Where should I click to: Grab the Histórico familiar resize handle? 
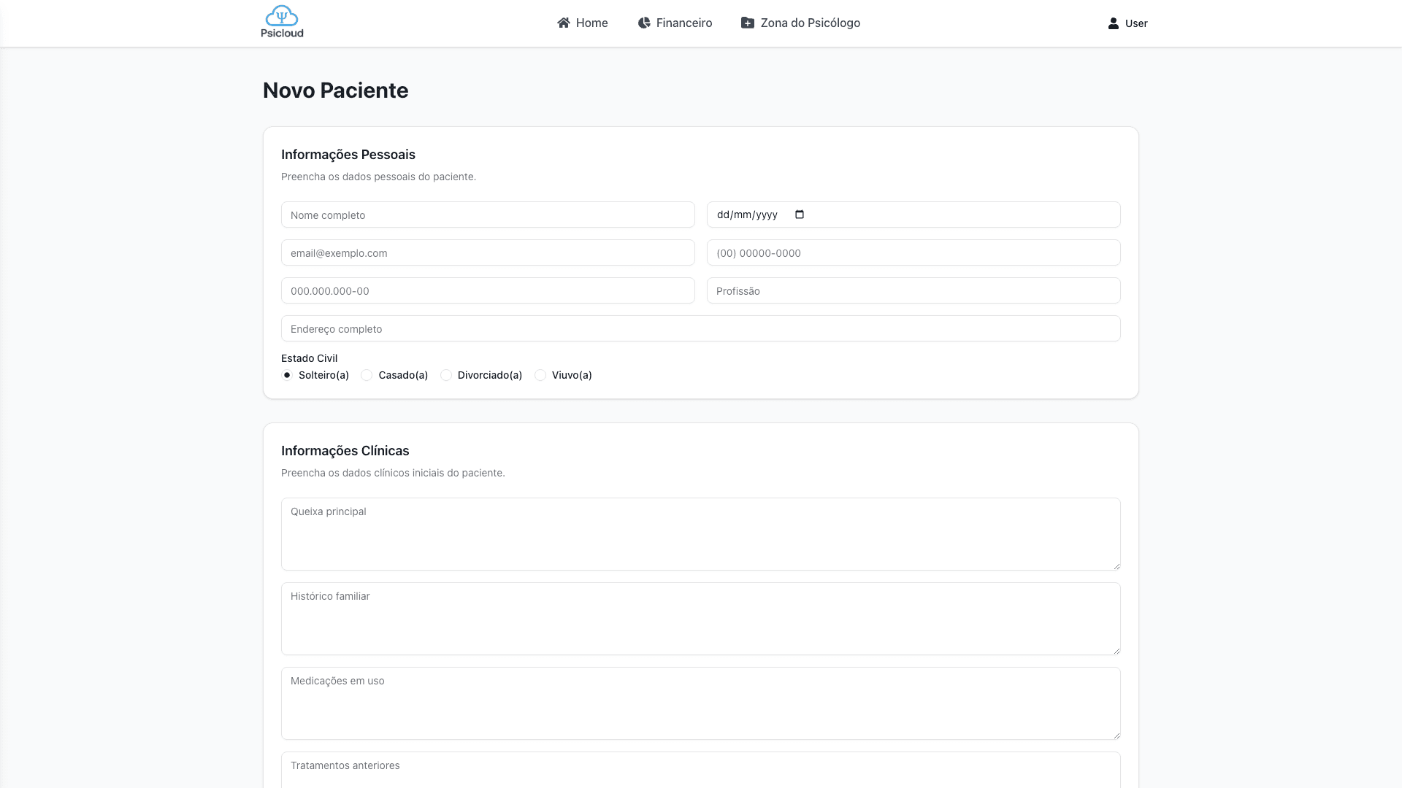1116,650
